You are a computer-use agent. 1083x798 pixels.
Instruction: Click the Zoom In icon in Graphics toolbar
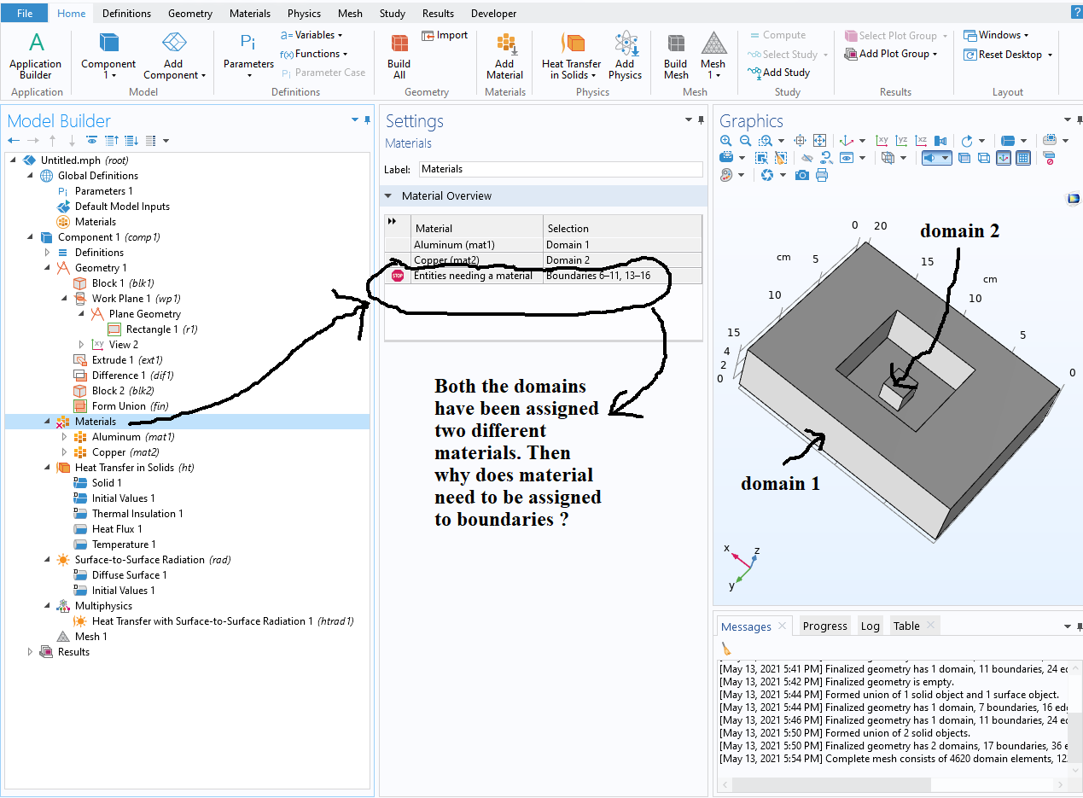[x=725, y=141]
